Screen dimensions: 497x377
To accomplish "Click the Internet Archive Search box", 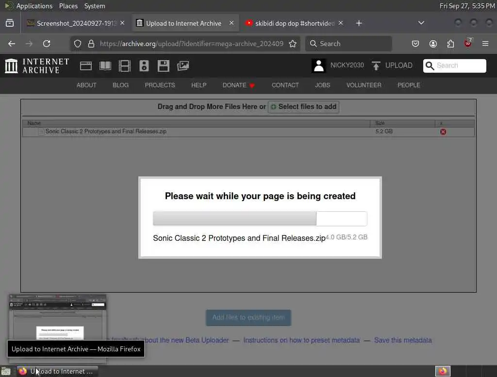I will pyautogui.click(x=454, y=65).
